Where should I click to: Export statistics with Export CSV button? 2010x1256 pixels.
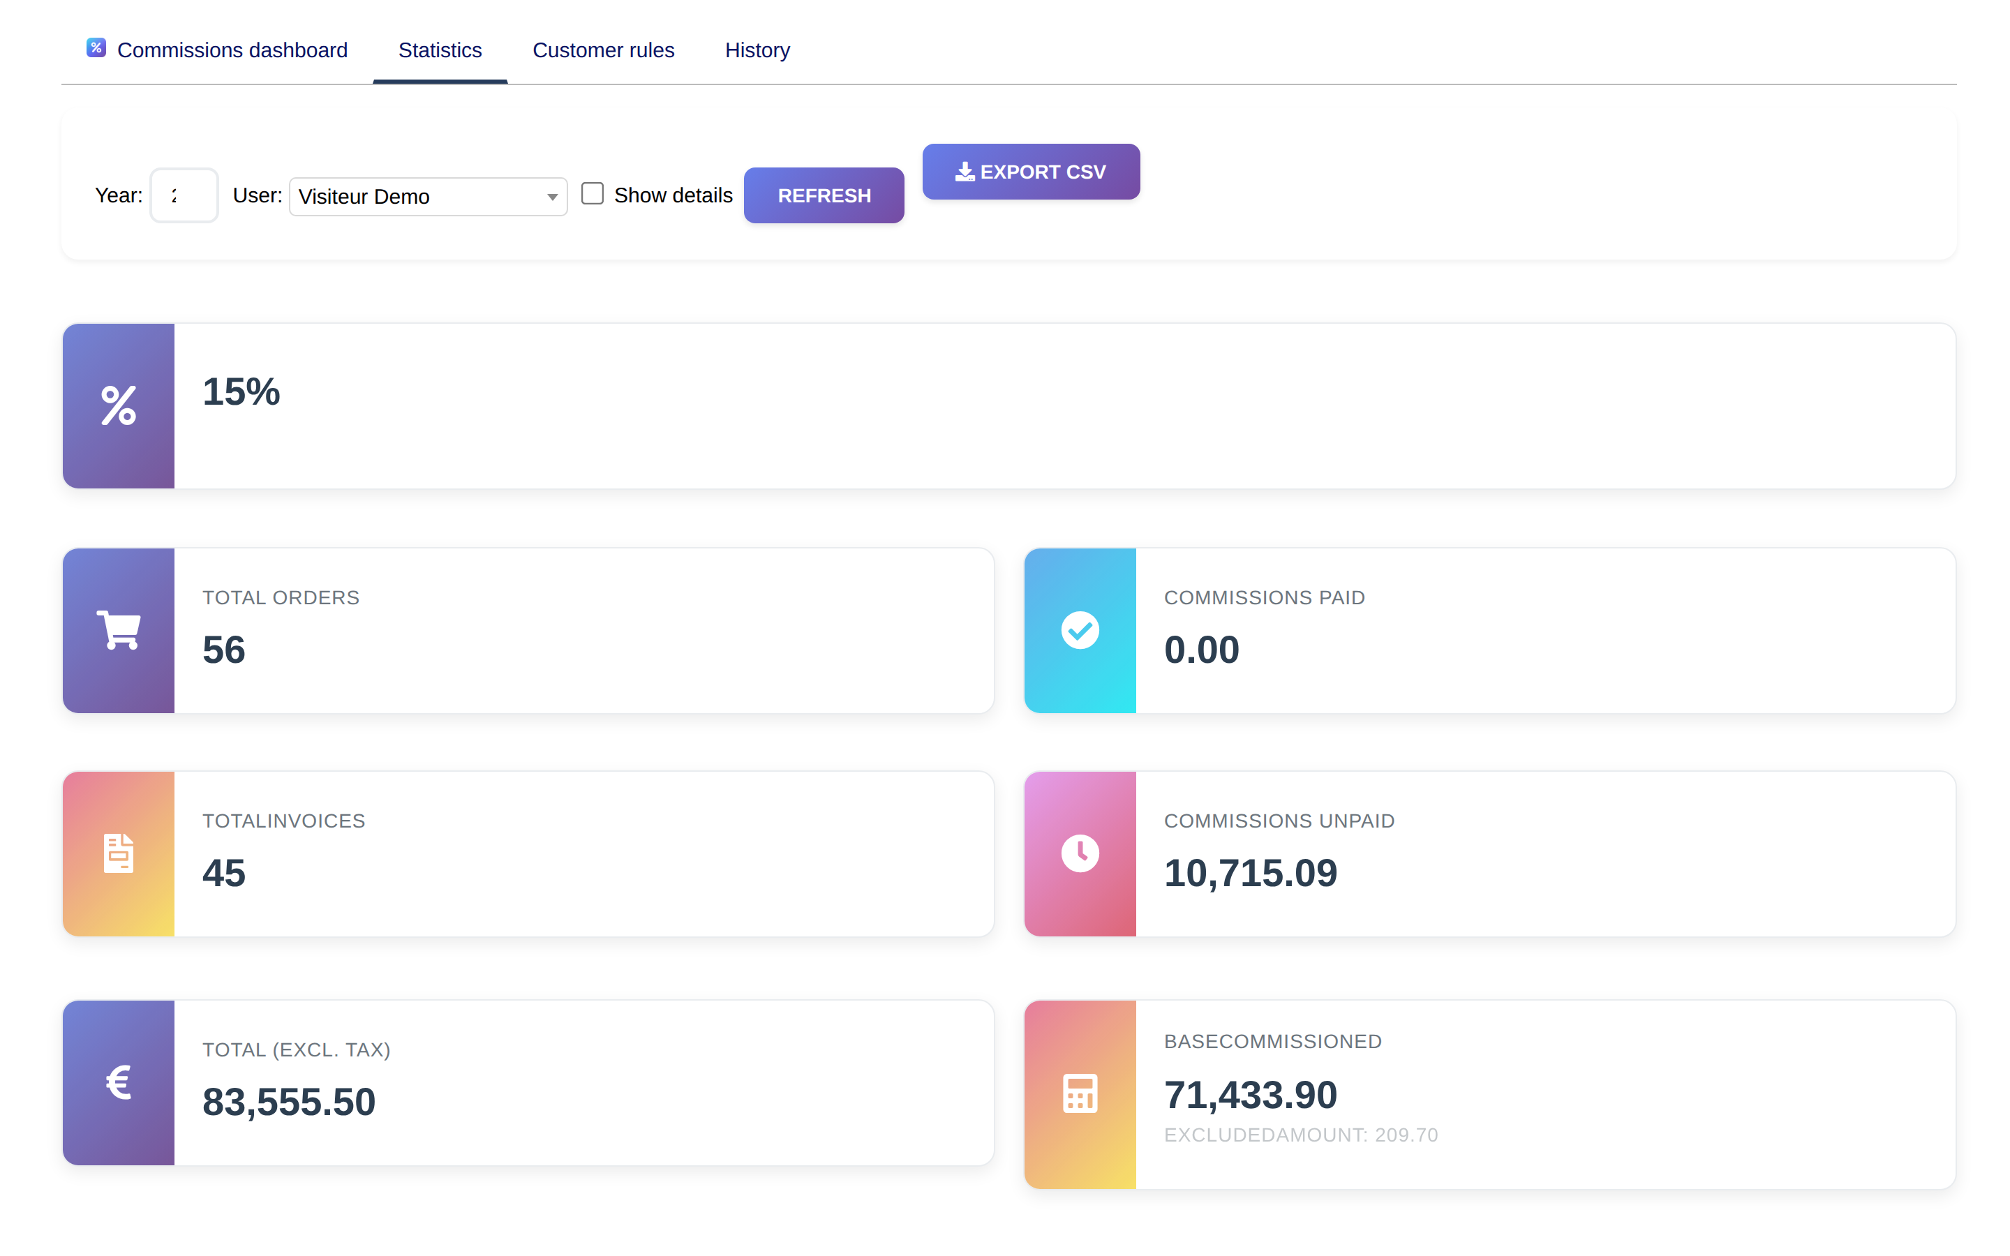coord(1031,172)
